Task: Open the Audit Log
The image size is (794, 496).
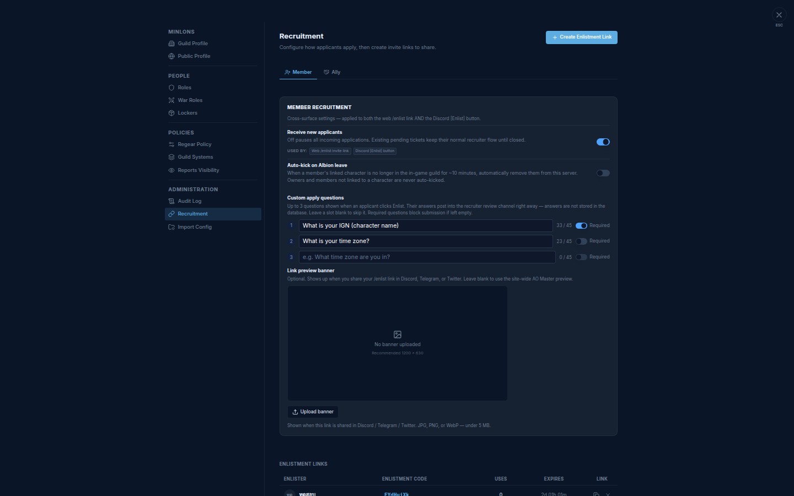Action: tap(213, 201)
